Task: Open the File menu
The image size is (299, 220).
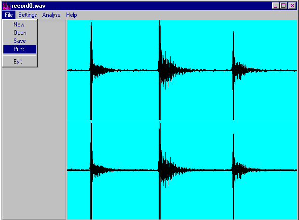Action: pyautogui.click(x=9, y=15)
